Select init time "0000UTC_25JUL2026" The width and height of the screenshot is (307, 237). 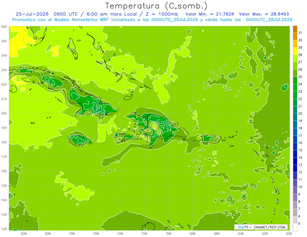click(x=174, y=20)
